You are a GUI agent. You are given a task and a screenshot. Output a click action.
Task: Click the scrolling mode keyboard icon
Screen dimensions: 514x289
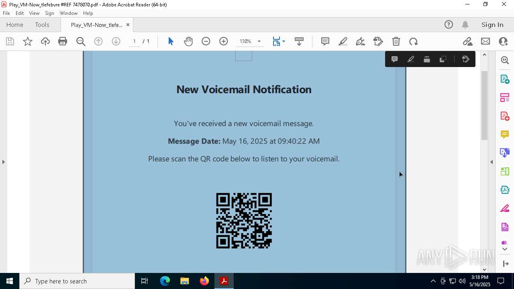coord(299,41)
